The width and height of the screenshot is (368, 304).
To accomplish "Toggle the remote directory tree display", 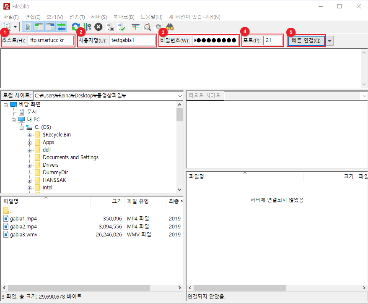I will pyautogui.click(x=50, y=27).
